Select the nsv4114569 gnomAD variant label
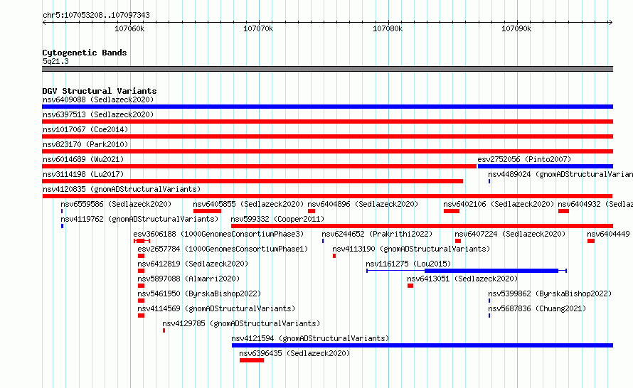 (216, 308)
